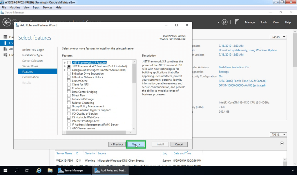Open the Server Manager View menu
297x175 pixels.
(x=276, y=22)
